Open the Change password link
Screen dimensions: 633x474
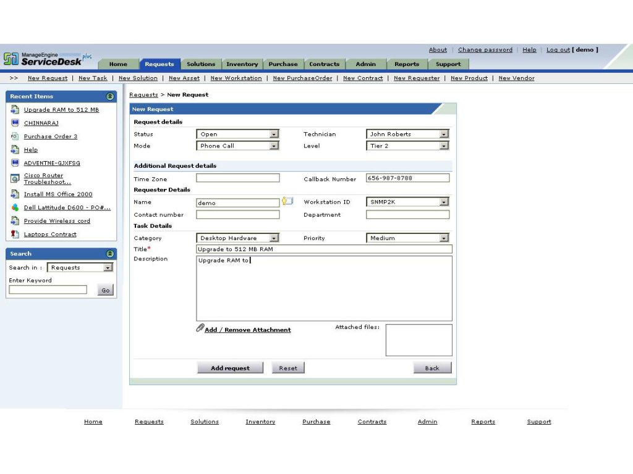[485, 49]
